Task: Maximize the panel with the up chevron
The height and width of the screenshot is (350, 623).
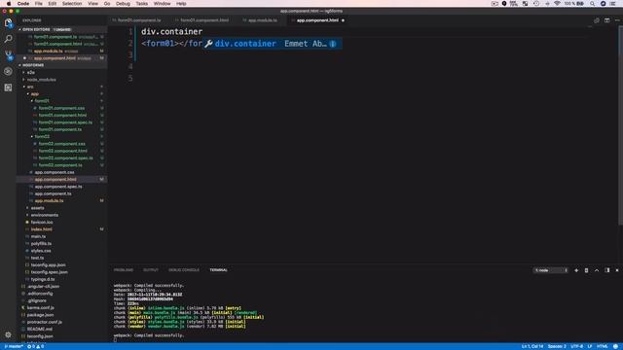Action: (597, 270)
